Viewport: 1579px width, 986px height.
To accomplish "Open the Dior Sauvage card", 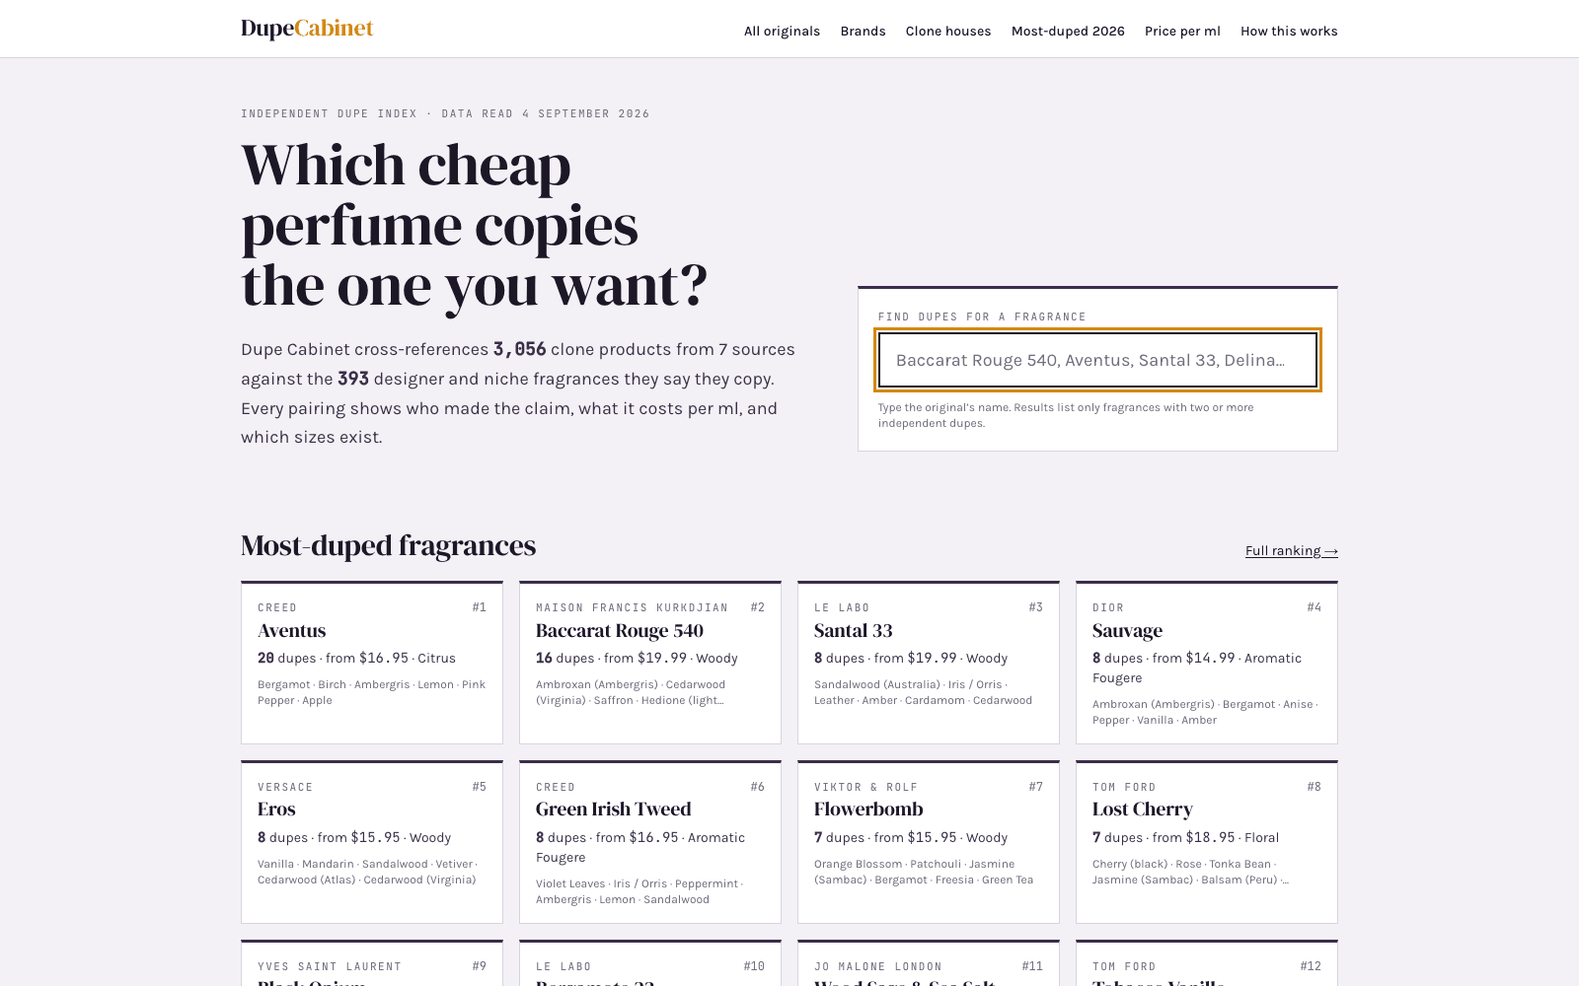I will coord(1207,663).
